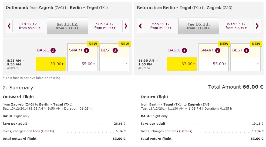Choose Mon 15.12. return date tab
Viewport: 266px width, 147px height.
[x=161, y=26]
